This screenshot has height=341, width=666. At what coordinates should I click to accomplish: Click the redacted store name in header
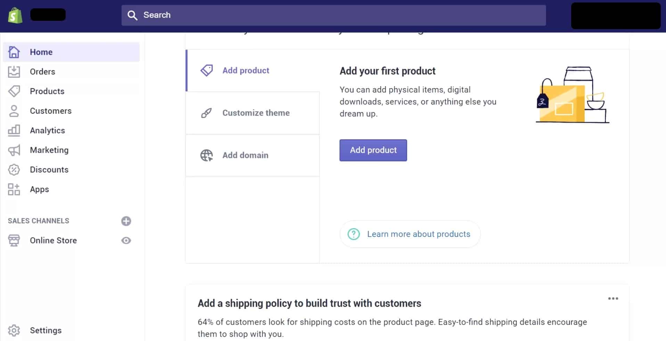click(48, 15)
